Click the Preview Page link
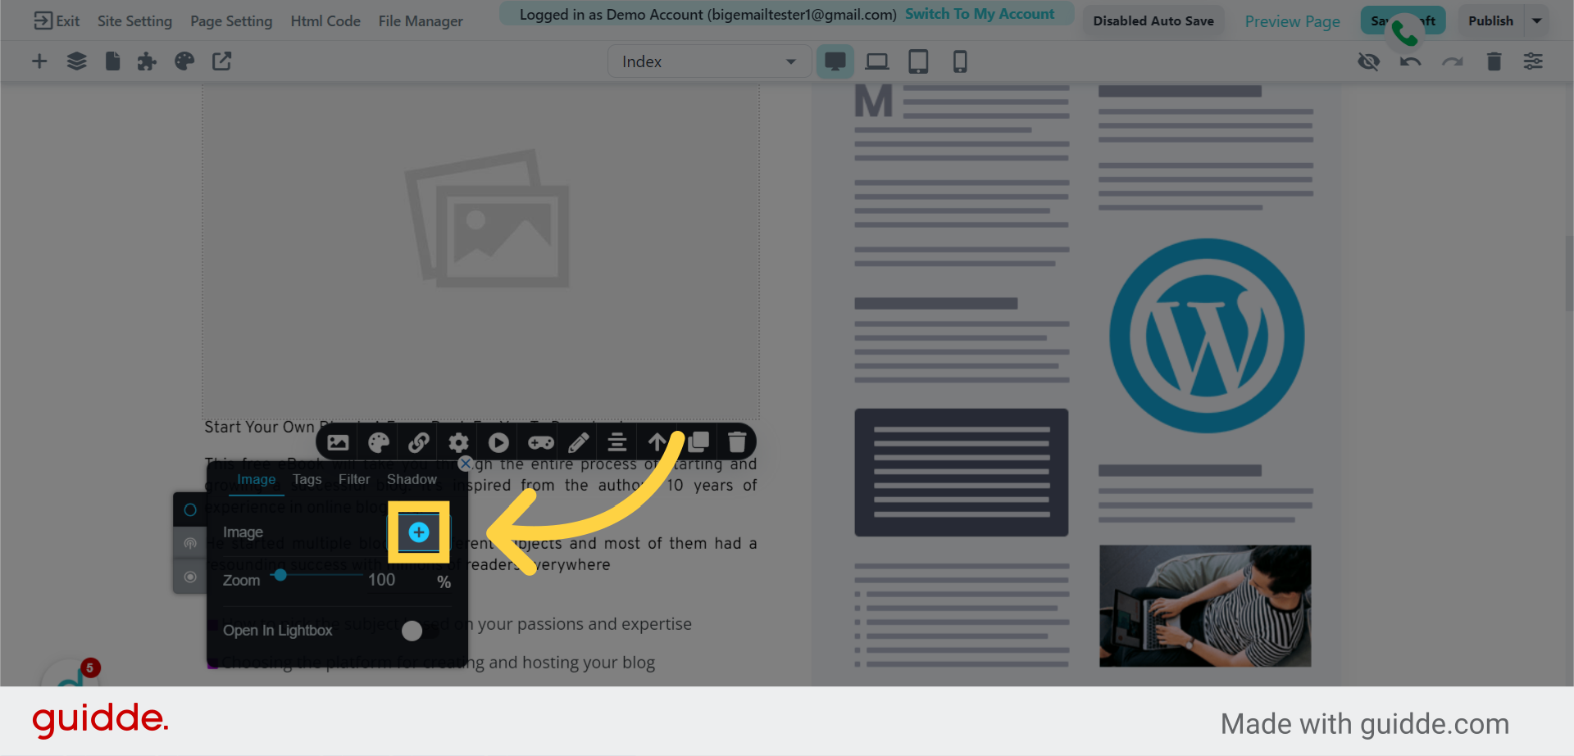The image size is (1574, 756). click(x=1292, y=21)
